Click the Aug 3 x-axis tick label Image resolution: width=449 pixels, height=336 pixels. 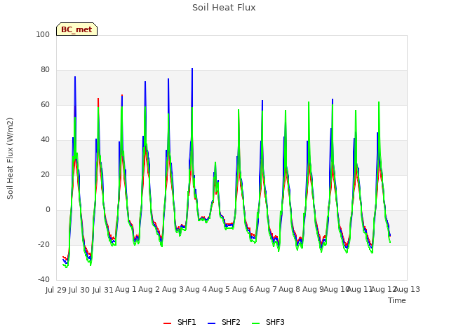173,289
